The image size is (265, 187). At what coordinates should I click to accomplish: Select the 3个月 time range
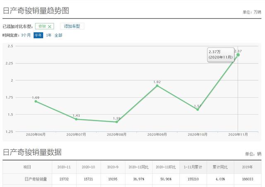[x=26, y=35]
